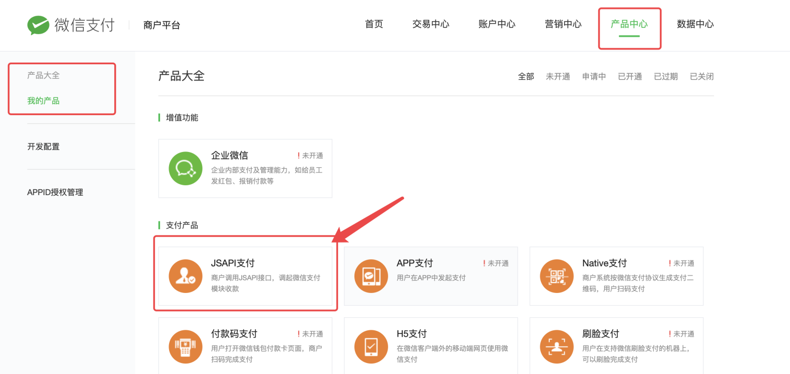
Task: Click the 增值功能 section heading
Action: pyautogui.click(x=182, y=117)
